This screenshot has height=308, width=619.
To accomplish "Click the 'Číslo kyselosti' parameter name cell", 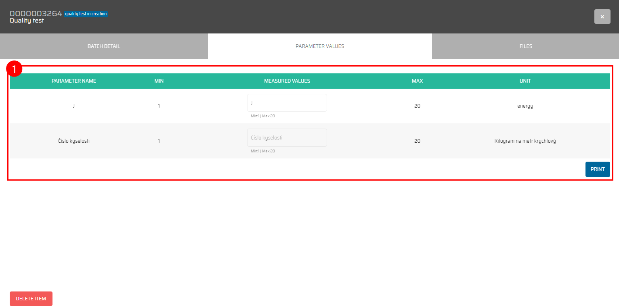I will tap(74, 141).
